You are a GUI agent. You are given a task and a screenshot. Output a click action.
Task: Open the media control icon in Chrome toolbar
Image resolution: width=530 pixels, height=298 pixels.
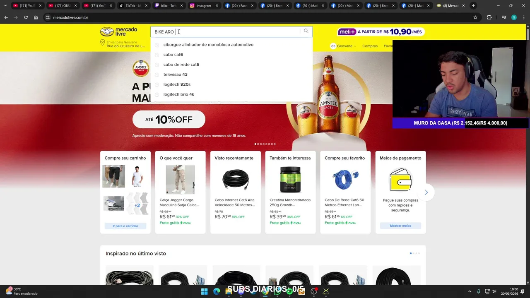click(504, 17)
